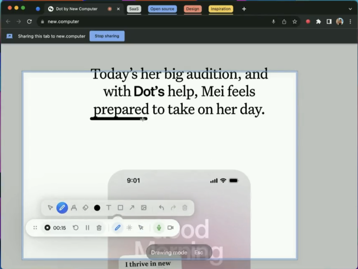View site info via lock icon

click(x=42, y=22)
